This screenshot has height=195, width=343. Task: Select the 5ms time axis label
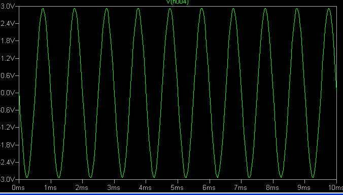coord(177,187)
